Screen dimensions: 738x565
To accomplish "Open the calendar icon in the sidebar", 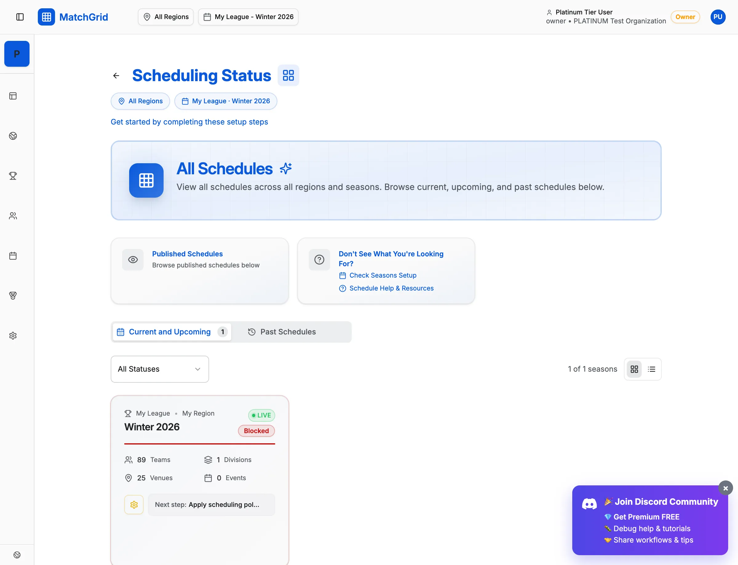I will pyautogui.click(x=13, y=255).
